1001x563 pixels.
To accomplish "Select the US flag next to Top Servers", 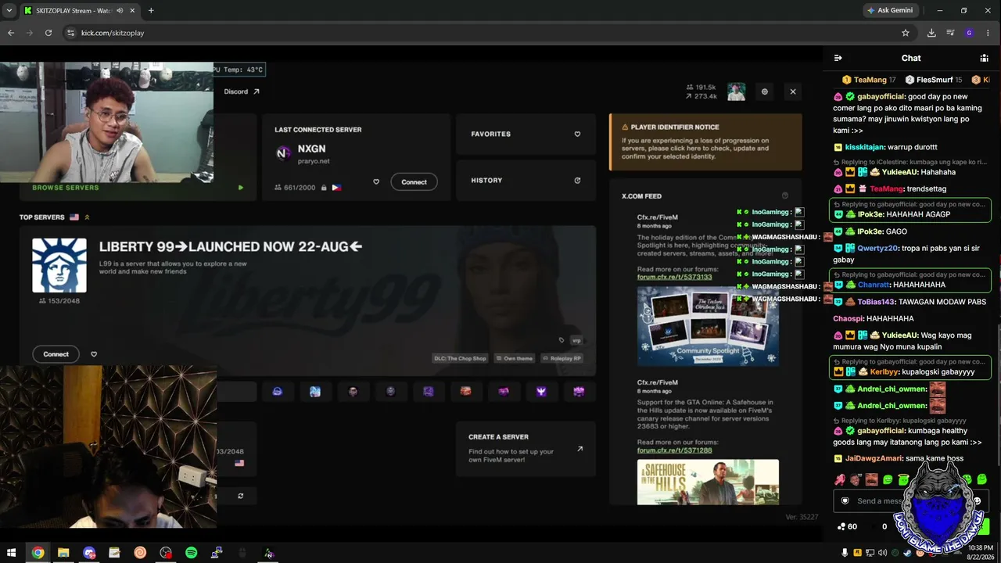I will [x=74, y=217].
